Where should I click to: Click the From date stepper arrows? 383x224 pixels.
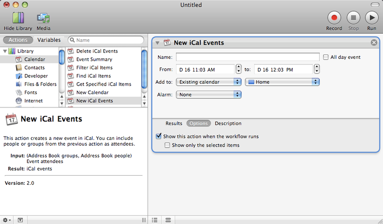pos(238,69)
